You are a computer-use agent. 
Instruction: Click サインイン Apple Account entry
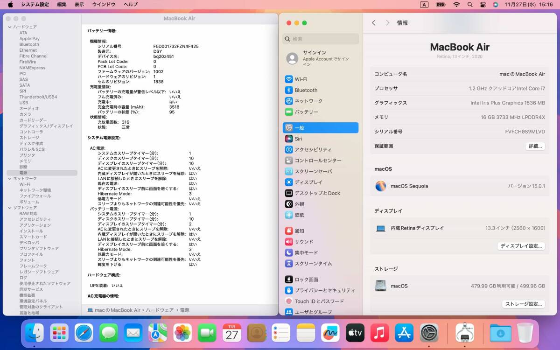click(x=321, y=58)
